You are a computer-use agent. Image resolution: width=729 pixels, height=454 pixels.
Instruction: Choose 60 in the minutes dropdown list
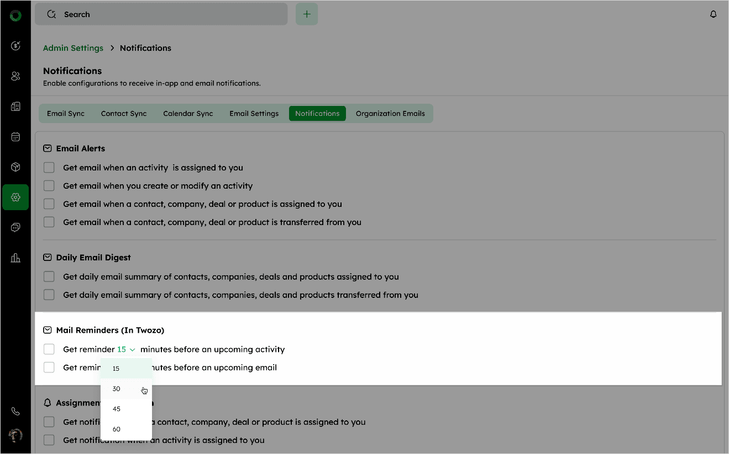(x=117, y=429)
